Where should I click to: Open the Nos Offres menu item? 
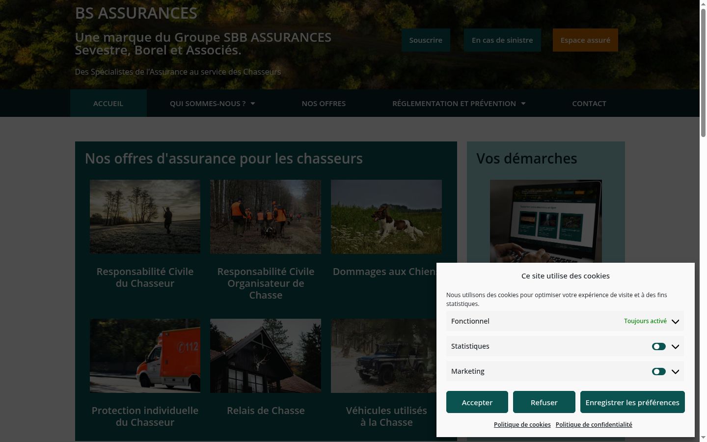tap(324, 103)
